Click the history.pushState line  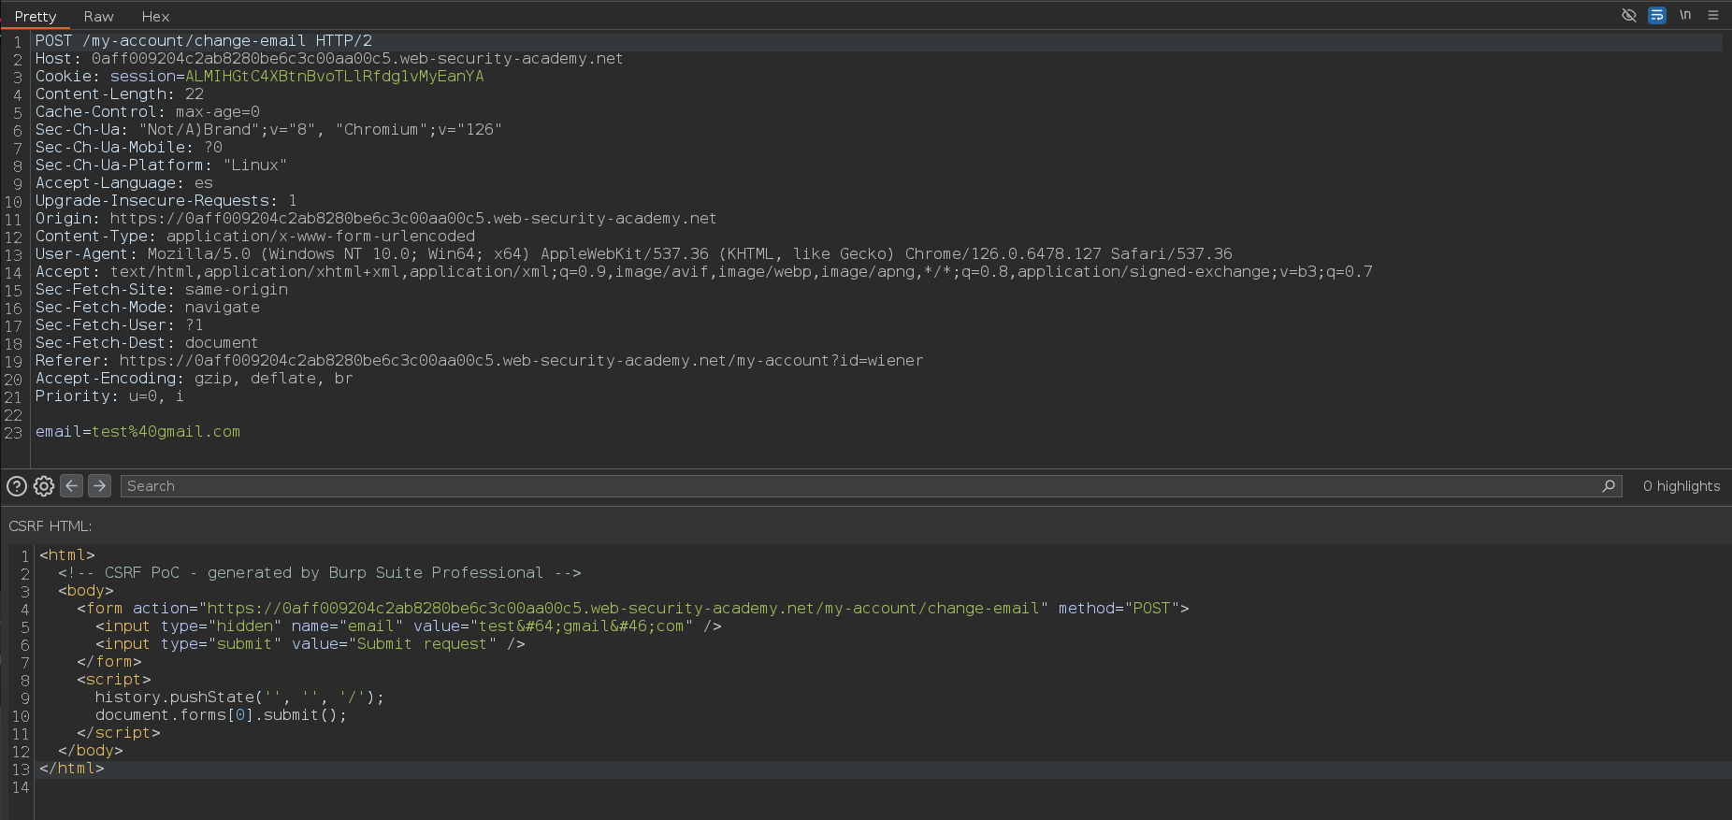point(239,698)
